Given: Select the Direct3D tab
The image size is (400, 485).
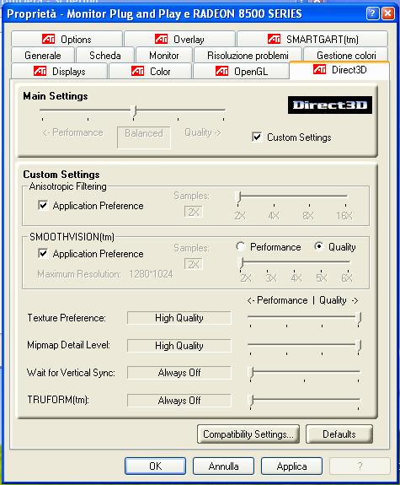Looking at the screenshot, I should 339,70.
